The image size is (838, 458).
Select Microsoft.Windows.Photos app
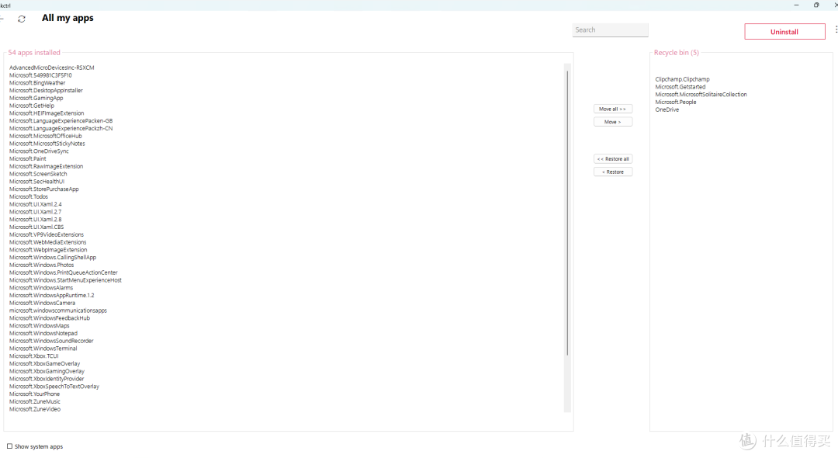[42, 265]
